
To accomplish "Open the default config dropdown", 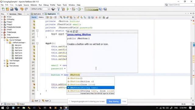I will tap(40, 9).
